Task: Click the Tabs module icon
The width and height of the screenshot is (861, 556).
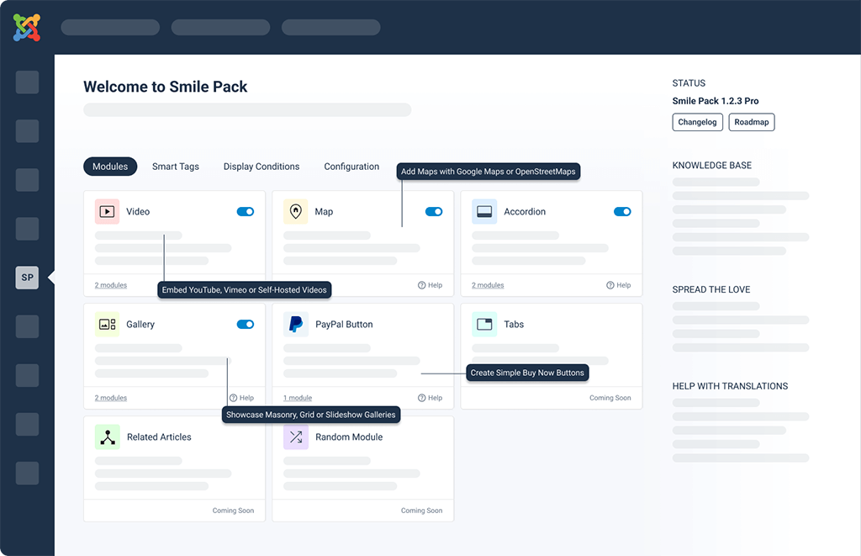Action: 484,324
